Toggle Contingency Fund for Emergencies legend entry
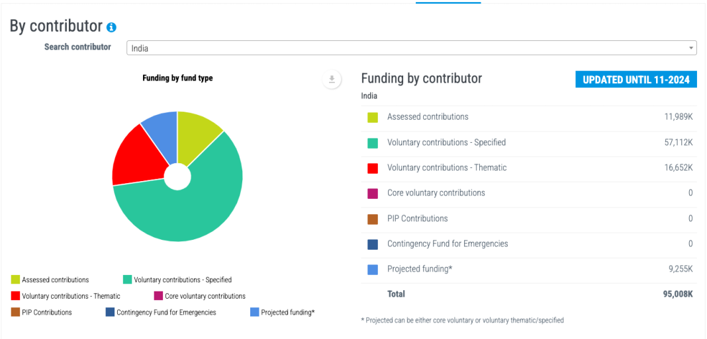 [x=161, y=312]
